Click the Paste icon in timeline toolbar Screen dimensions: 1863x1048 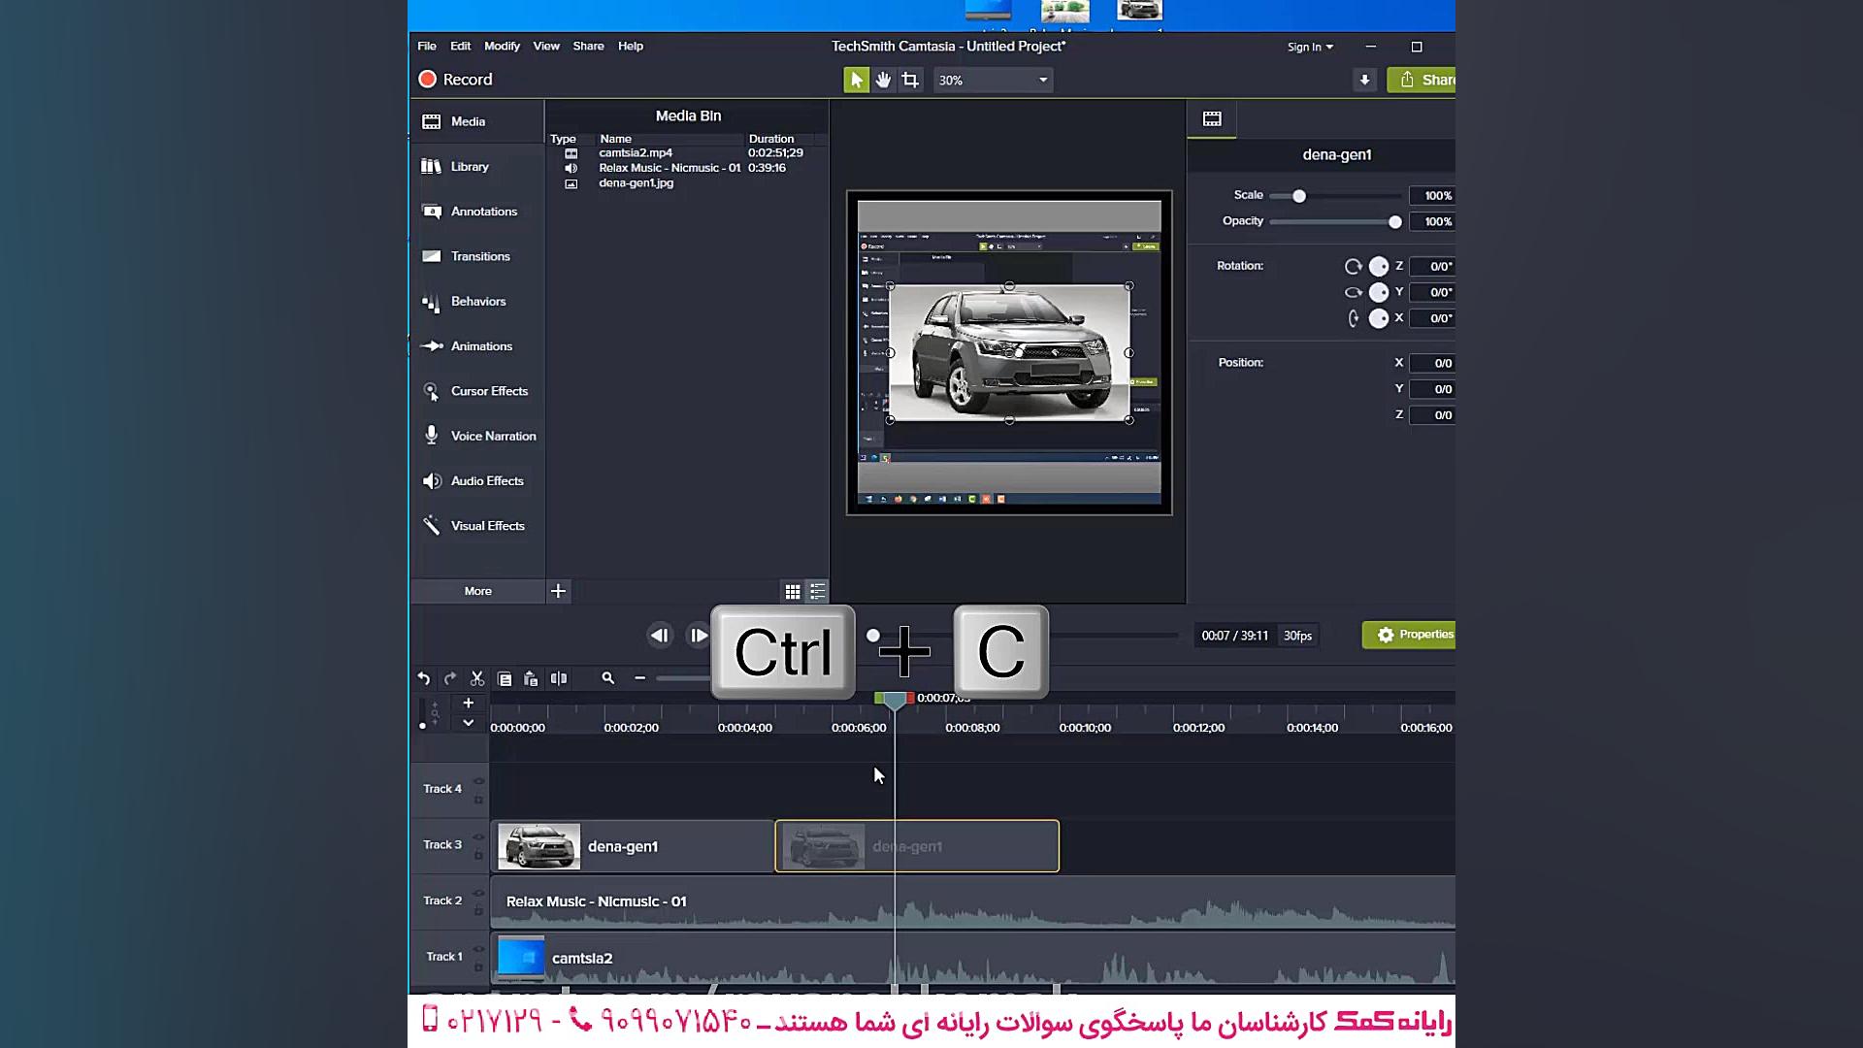531,678
